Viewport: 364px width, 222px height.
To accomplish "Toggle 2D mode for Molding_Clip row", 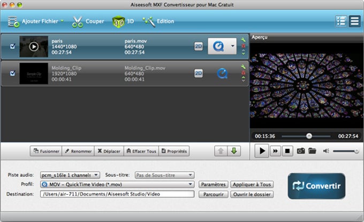I will tap(199, 74).
